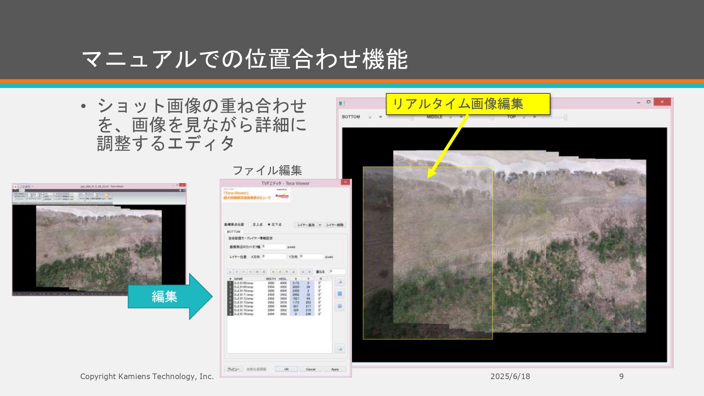
Task: Toggle the TOP layer eye visibility icon
Action: (534, 117)
